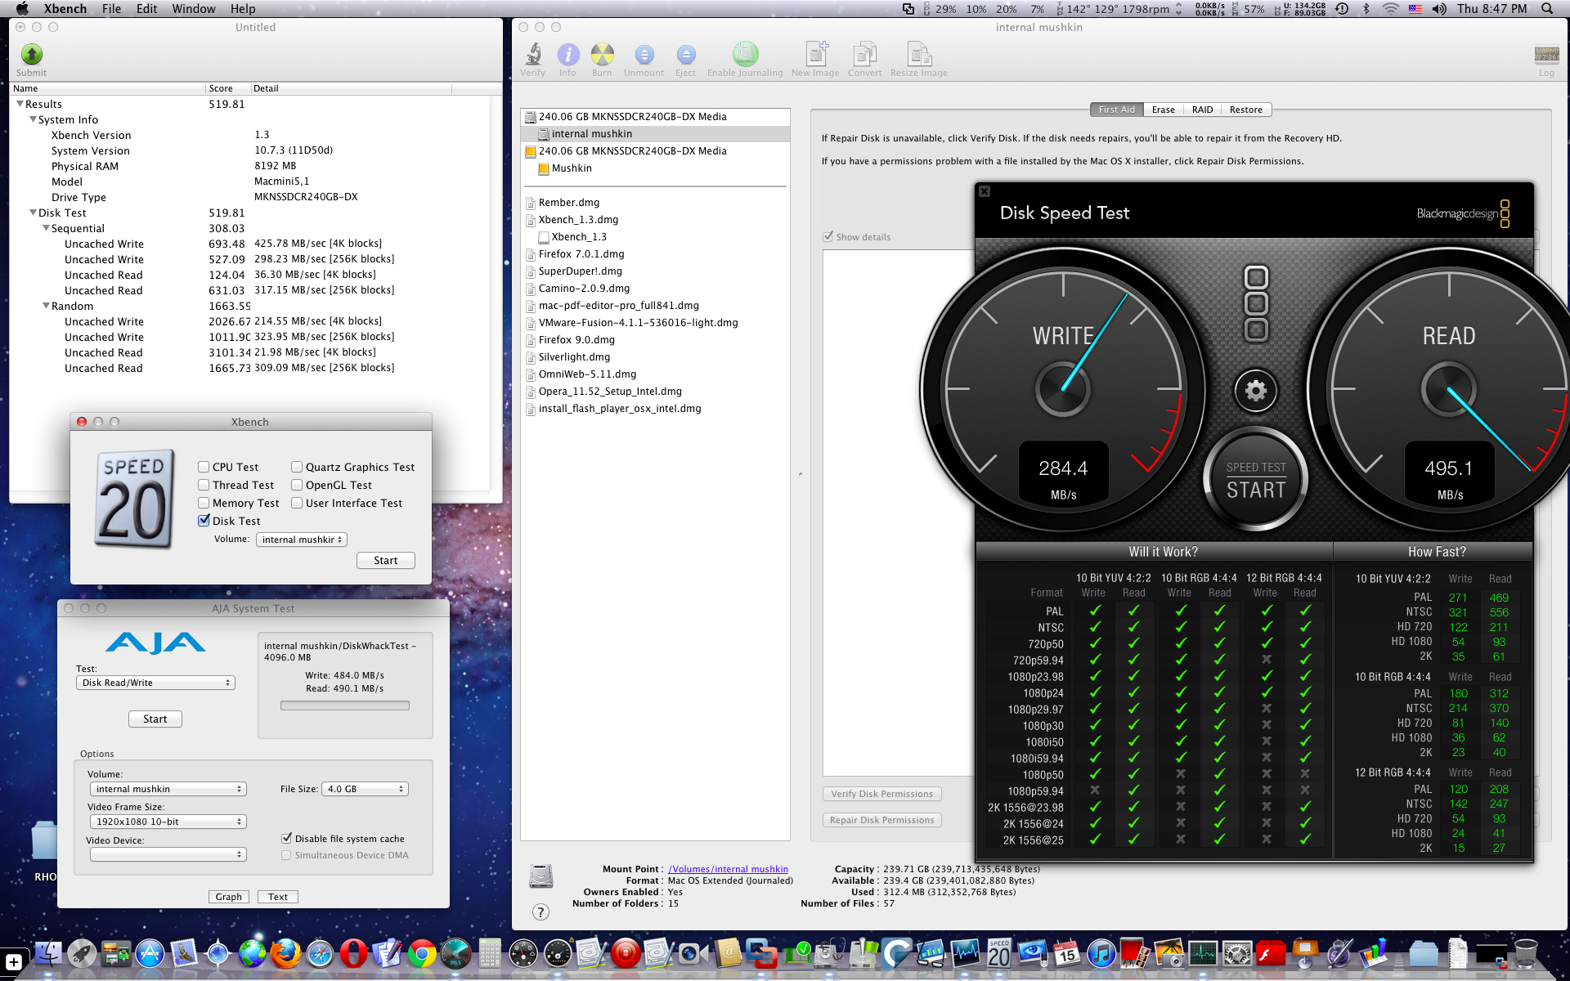Image resolution: width=1570 pixels, height=981 pixels.
Task: Open the Info toolbar icon
Action: point(567,55)
